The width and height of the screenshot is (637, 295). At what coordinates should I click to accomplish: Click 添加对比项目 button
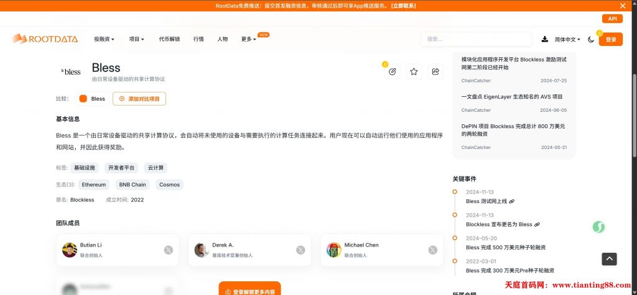[x=139, y=99]
